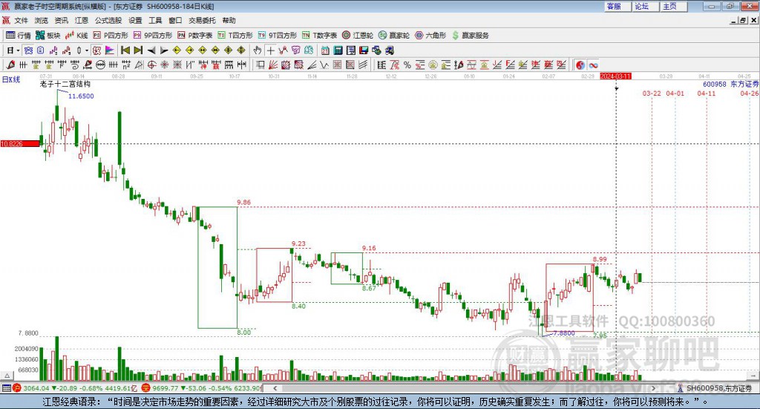This screenshot has width=760, height=409.
Task: Click the 日K线 chart label
Action: (10, 79)
